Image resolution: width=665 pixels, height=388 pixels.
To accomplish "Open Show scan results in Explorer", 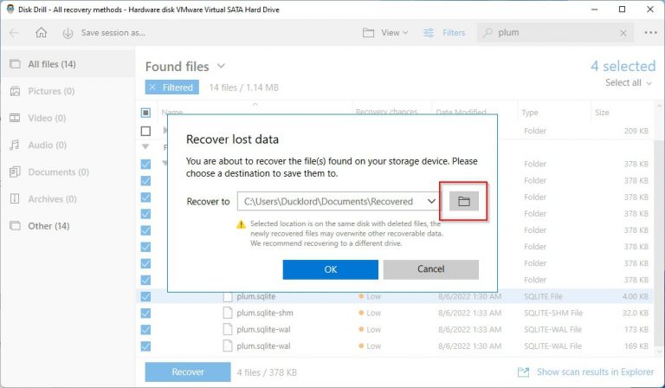I will (x=595, y=372).
